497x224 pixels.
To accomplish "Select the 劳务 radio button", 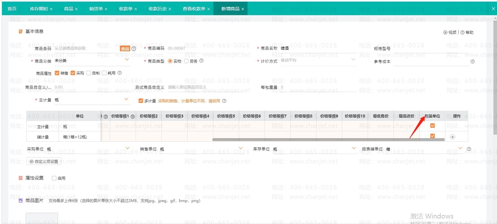I will [x=186, y=61].
